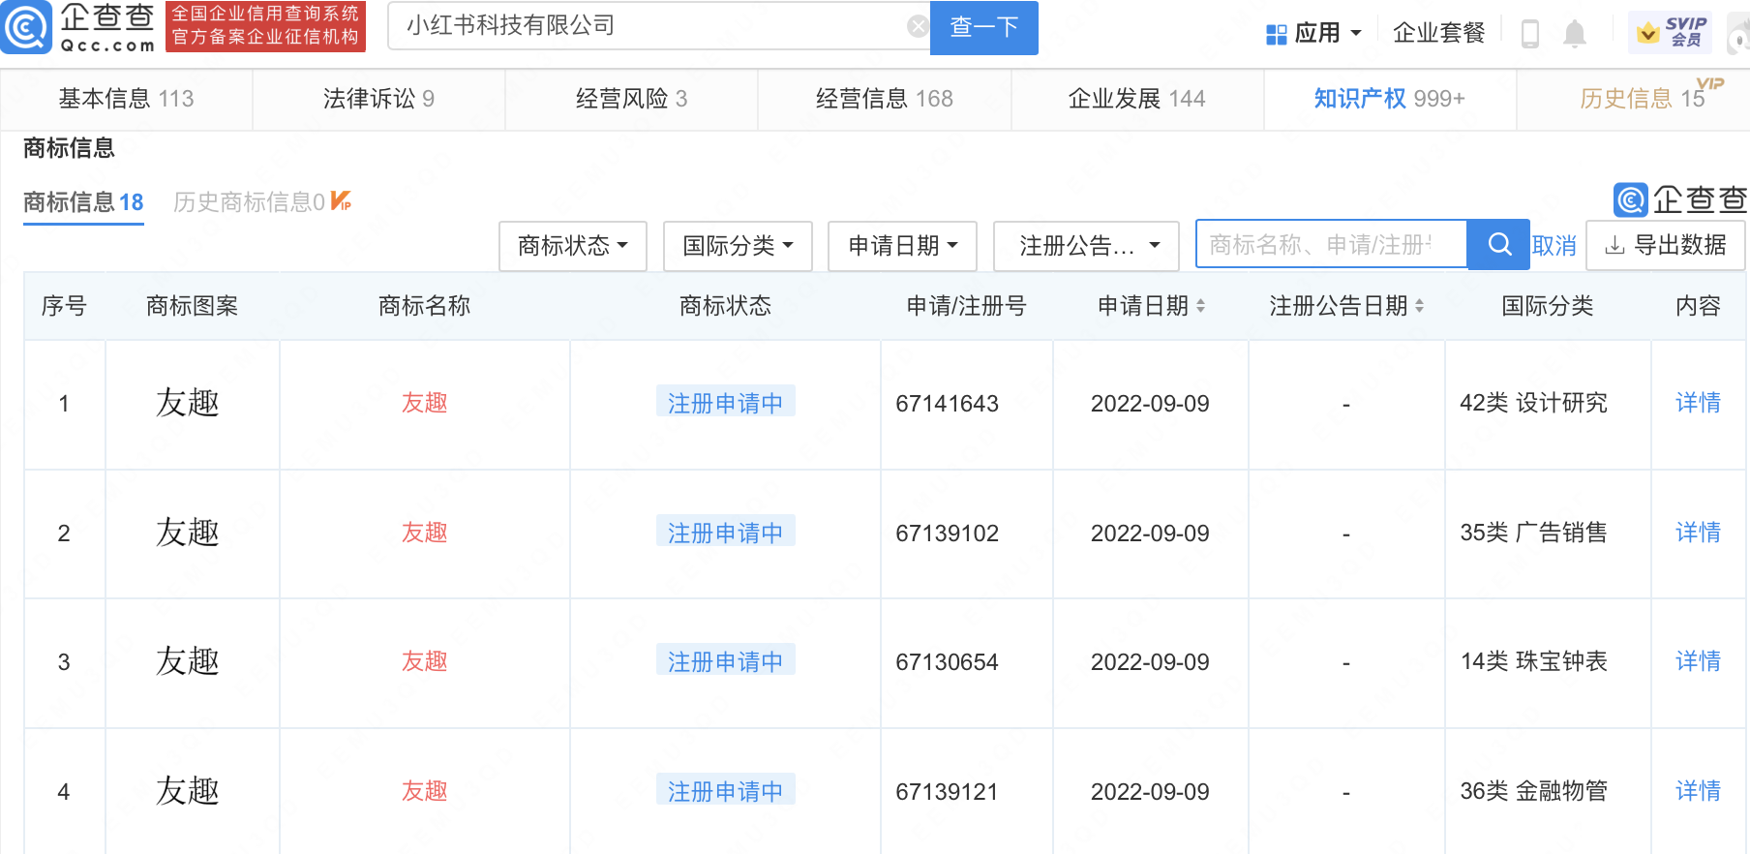Switch to 经营风险 3 tab
The width and height of the screenshot is (1750, 854).
(631, 99)
